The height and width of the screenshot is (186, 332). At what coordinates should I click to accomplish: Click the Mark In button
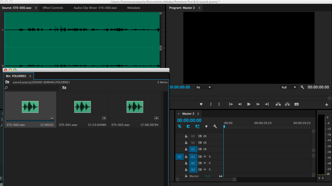[x=211, y=104]
